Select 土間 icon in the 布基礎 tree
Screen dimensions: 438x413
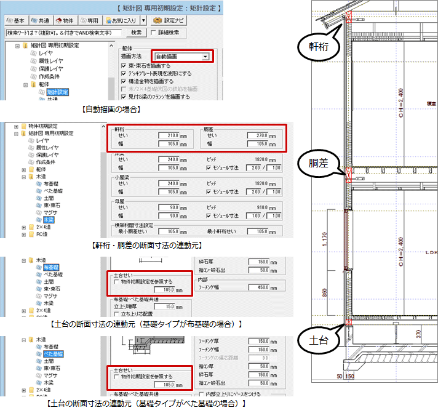[x=39, y=282]
